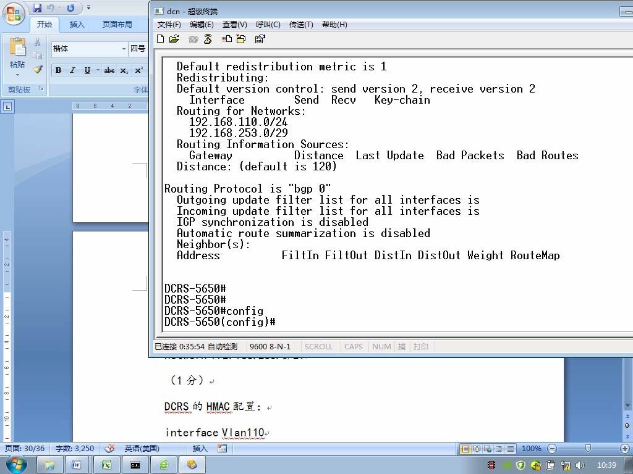The width and height of the screenshot is (633, 474).
Task: Click the green shield icon in system tray
Action: [x=520, y=465]
